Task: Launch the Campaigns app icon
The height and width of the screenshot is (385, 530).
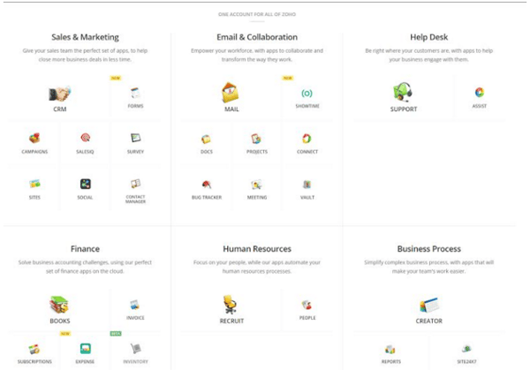Action: 34,138
